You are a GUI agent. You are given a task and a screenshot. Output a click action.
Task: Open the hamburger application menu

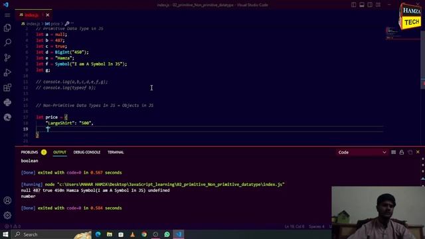pos(7,15)
